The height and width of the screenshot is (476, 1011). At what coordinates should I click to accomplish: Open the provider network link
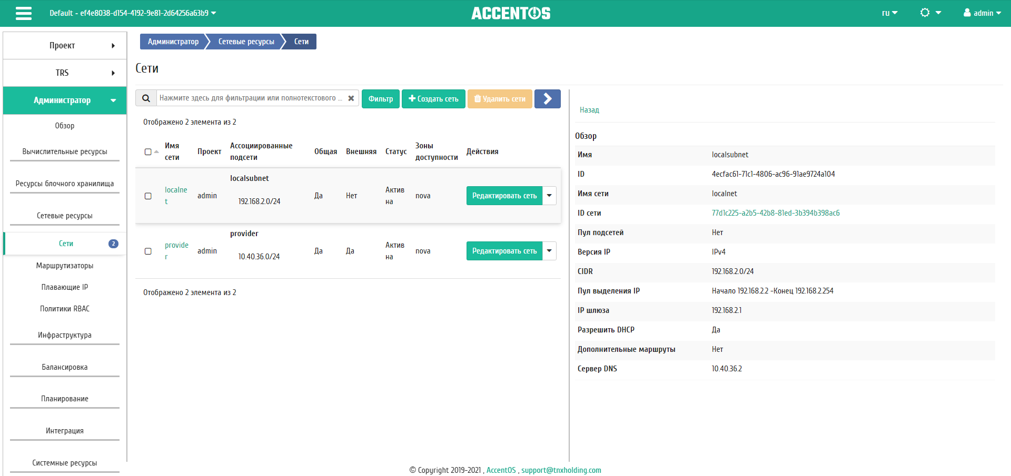click(x=176, y=251)
